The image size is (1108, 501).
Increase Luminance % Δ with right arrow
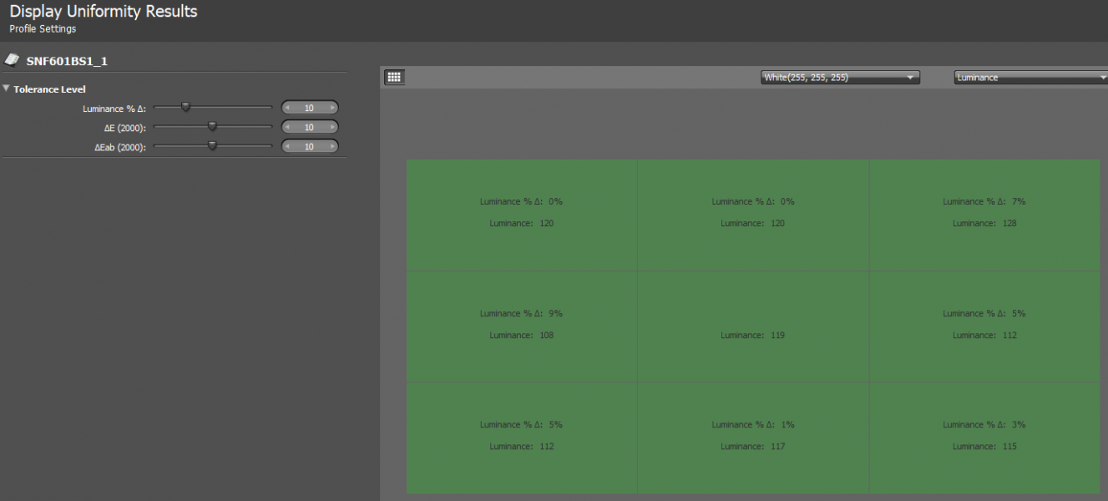click(x=332, y=108)
